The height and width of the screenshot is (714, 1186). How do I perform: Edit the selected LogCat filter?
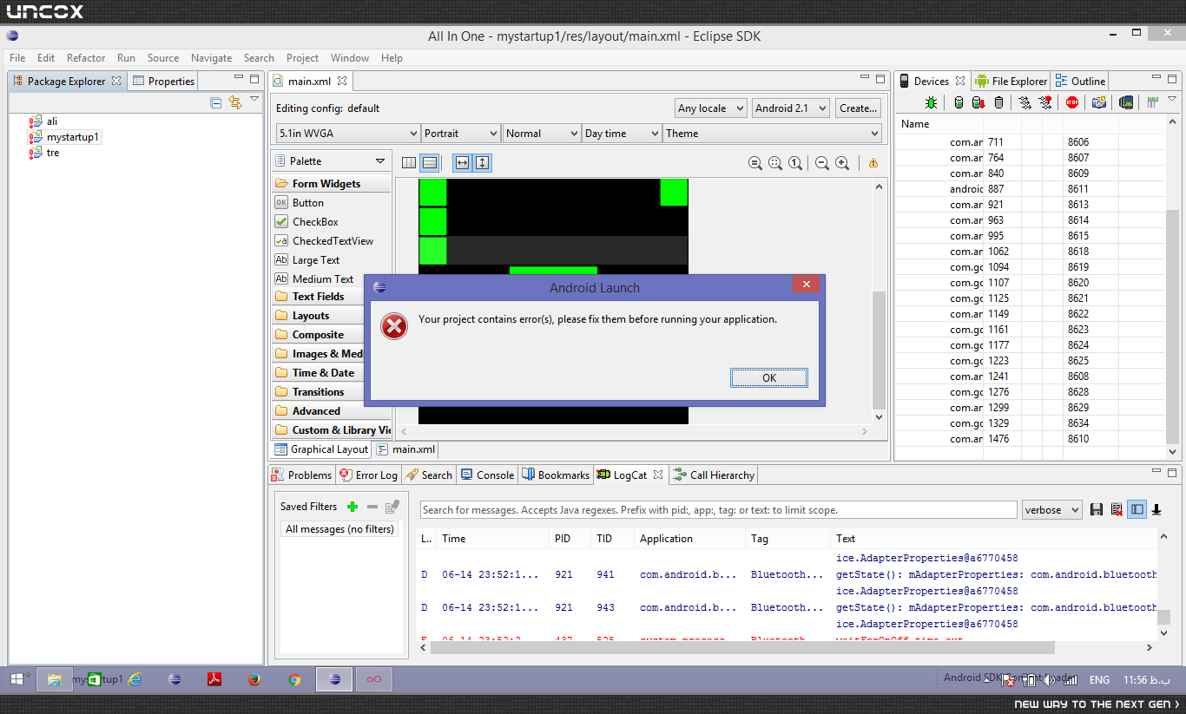coord(392,507)
